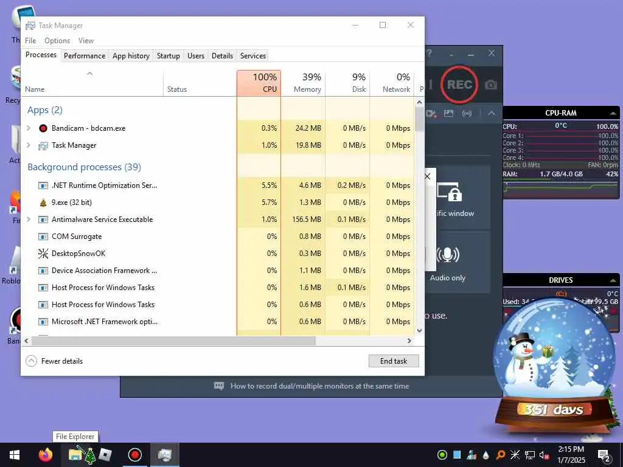Open File Explorer from the taskbar

[x=75, y=455]
